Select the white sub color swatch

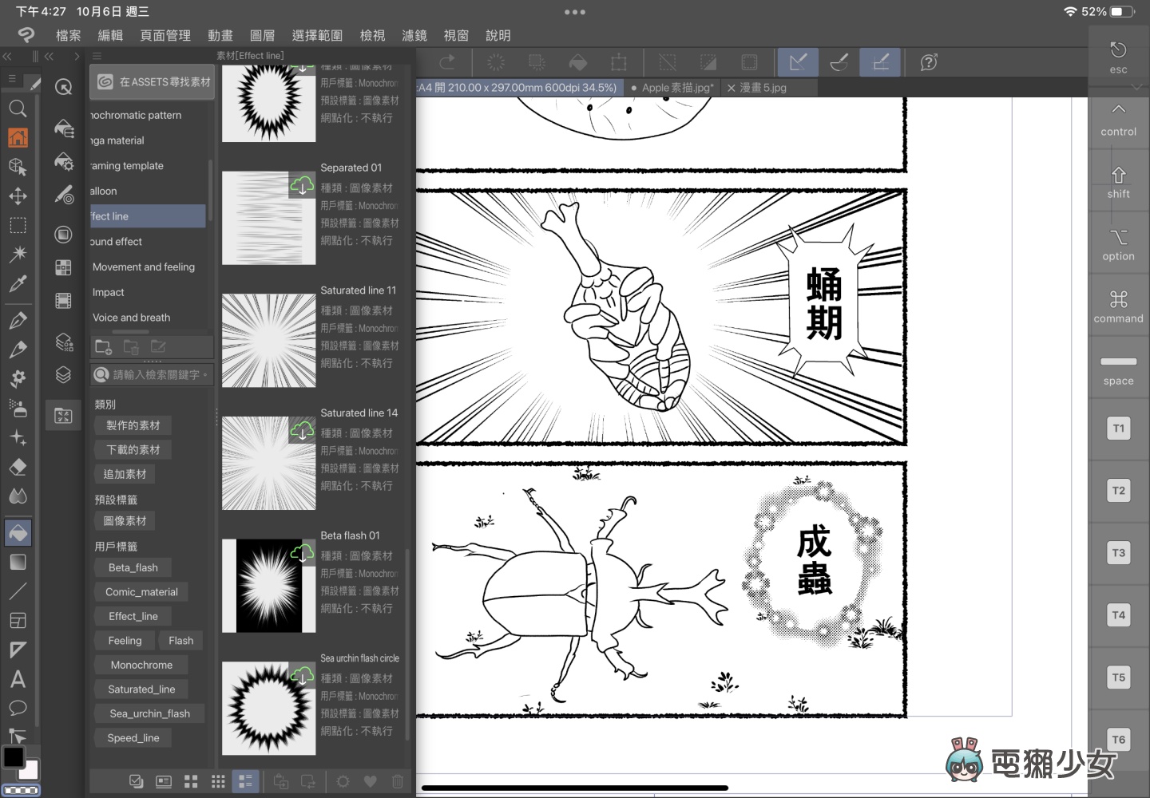tap(30, 771)
